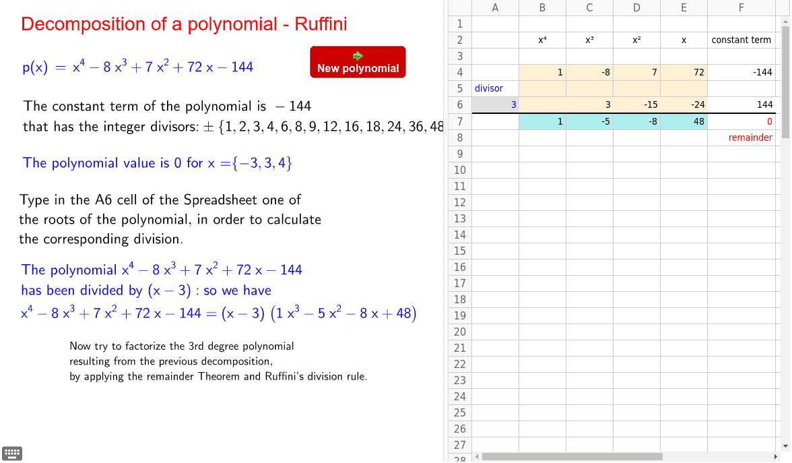This screenshot has height=463, width=792.
Task: Click cell F6 with value 144
Action: (x=741, y=104)
